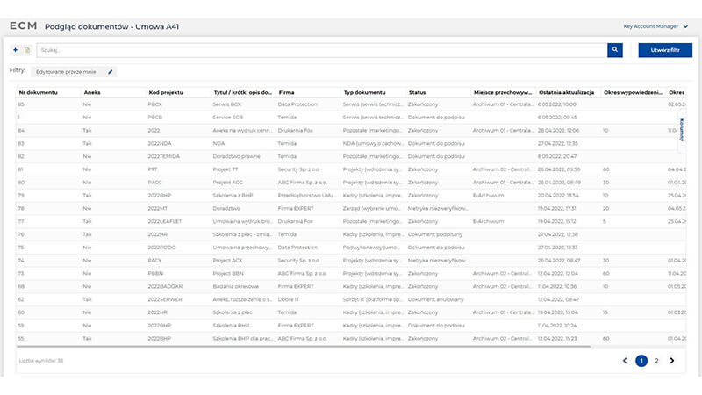Click 'Badania okresowe' title cell

tap(235, 286)
